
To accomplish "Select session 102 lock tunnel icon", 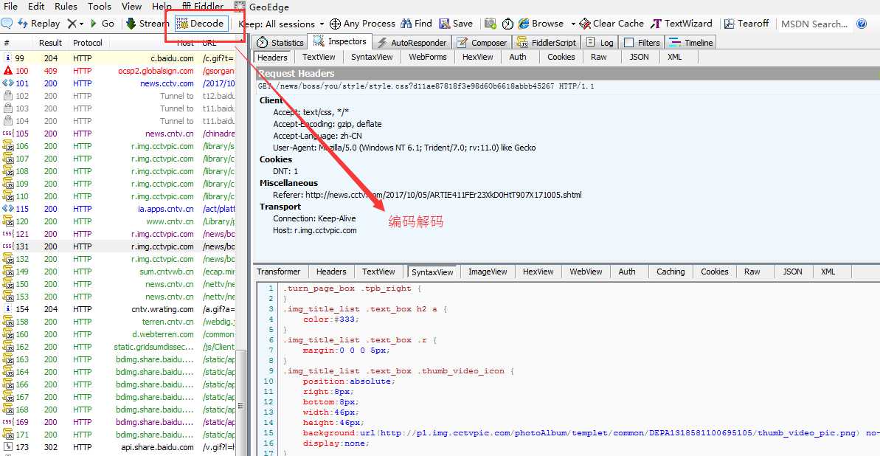I will point(8,96).
